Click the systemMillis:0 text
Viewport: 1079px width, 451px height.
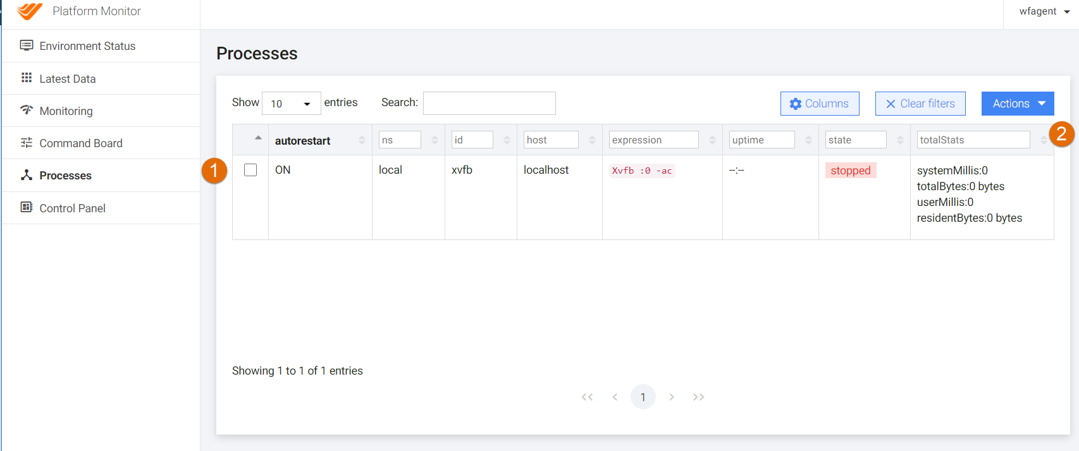coord(953,171)
